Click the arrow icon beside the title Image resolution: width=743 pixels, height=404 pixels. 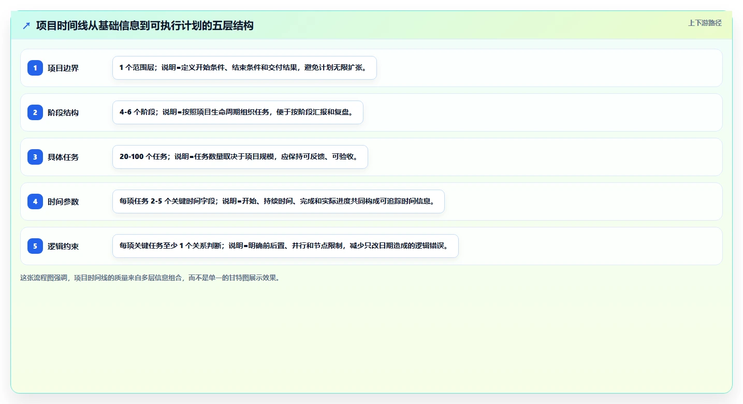26,25
